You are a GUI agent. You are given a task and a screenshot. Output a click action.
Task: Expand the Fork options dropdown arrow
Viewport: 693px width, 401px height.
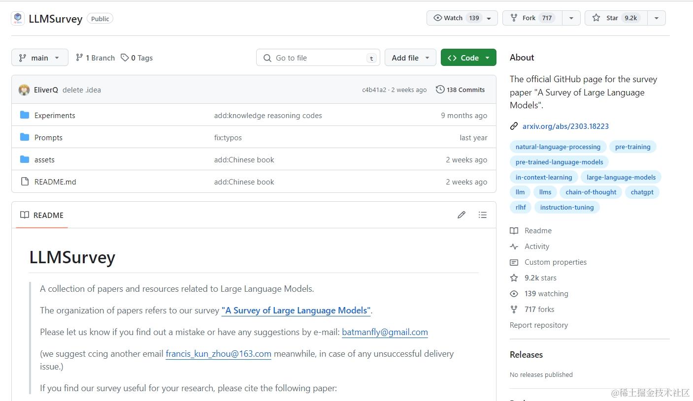[x=571, y=18]
